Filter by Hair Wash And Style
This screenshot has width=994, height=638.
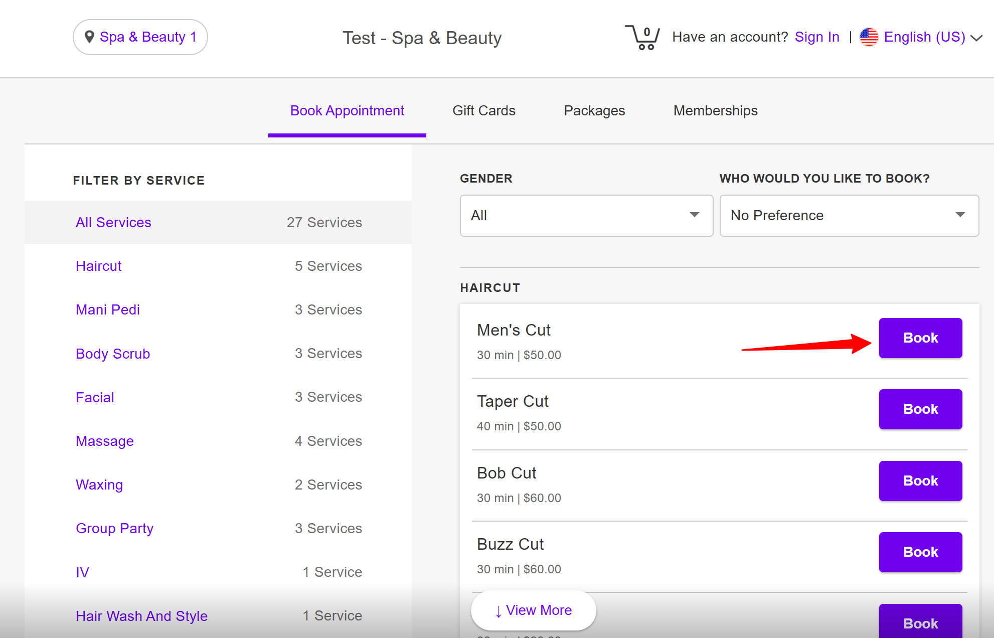[x=141, y=616]
